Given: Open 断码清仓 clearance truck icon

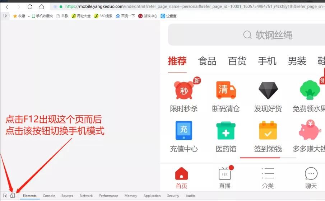Looking at the screenshot, I should tap(226, 90).
